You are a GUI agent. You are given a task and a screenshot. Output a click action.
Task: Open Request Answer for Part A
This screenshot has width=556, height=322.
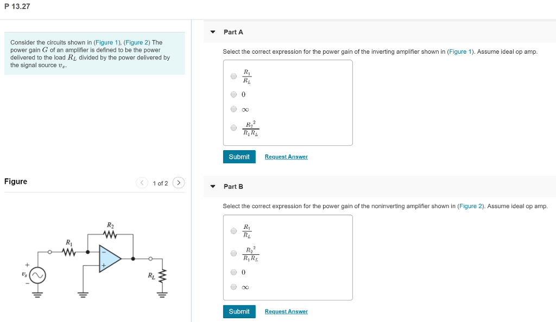click(x=285, y=156)
